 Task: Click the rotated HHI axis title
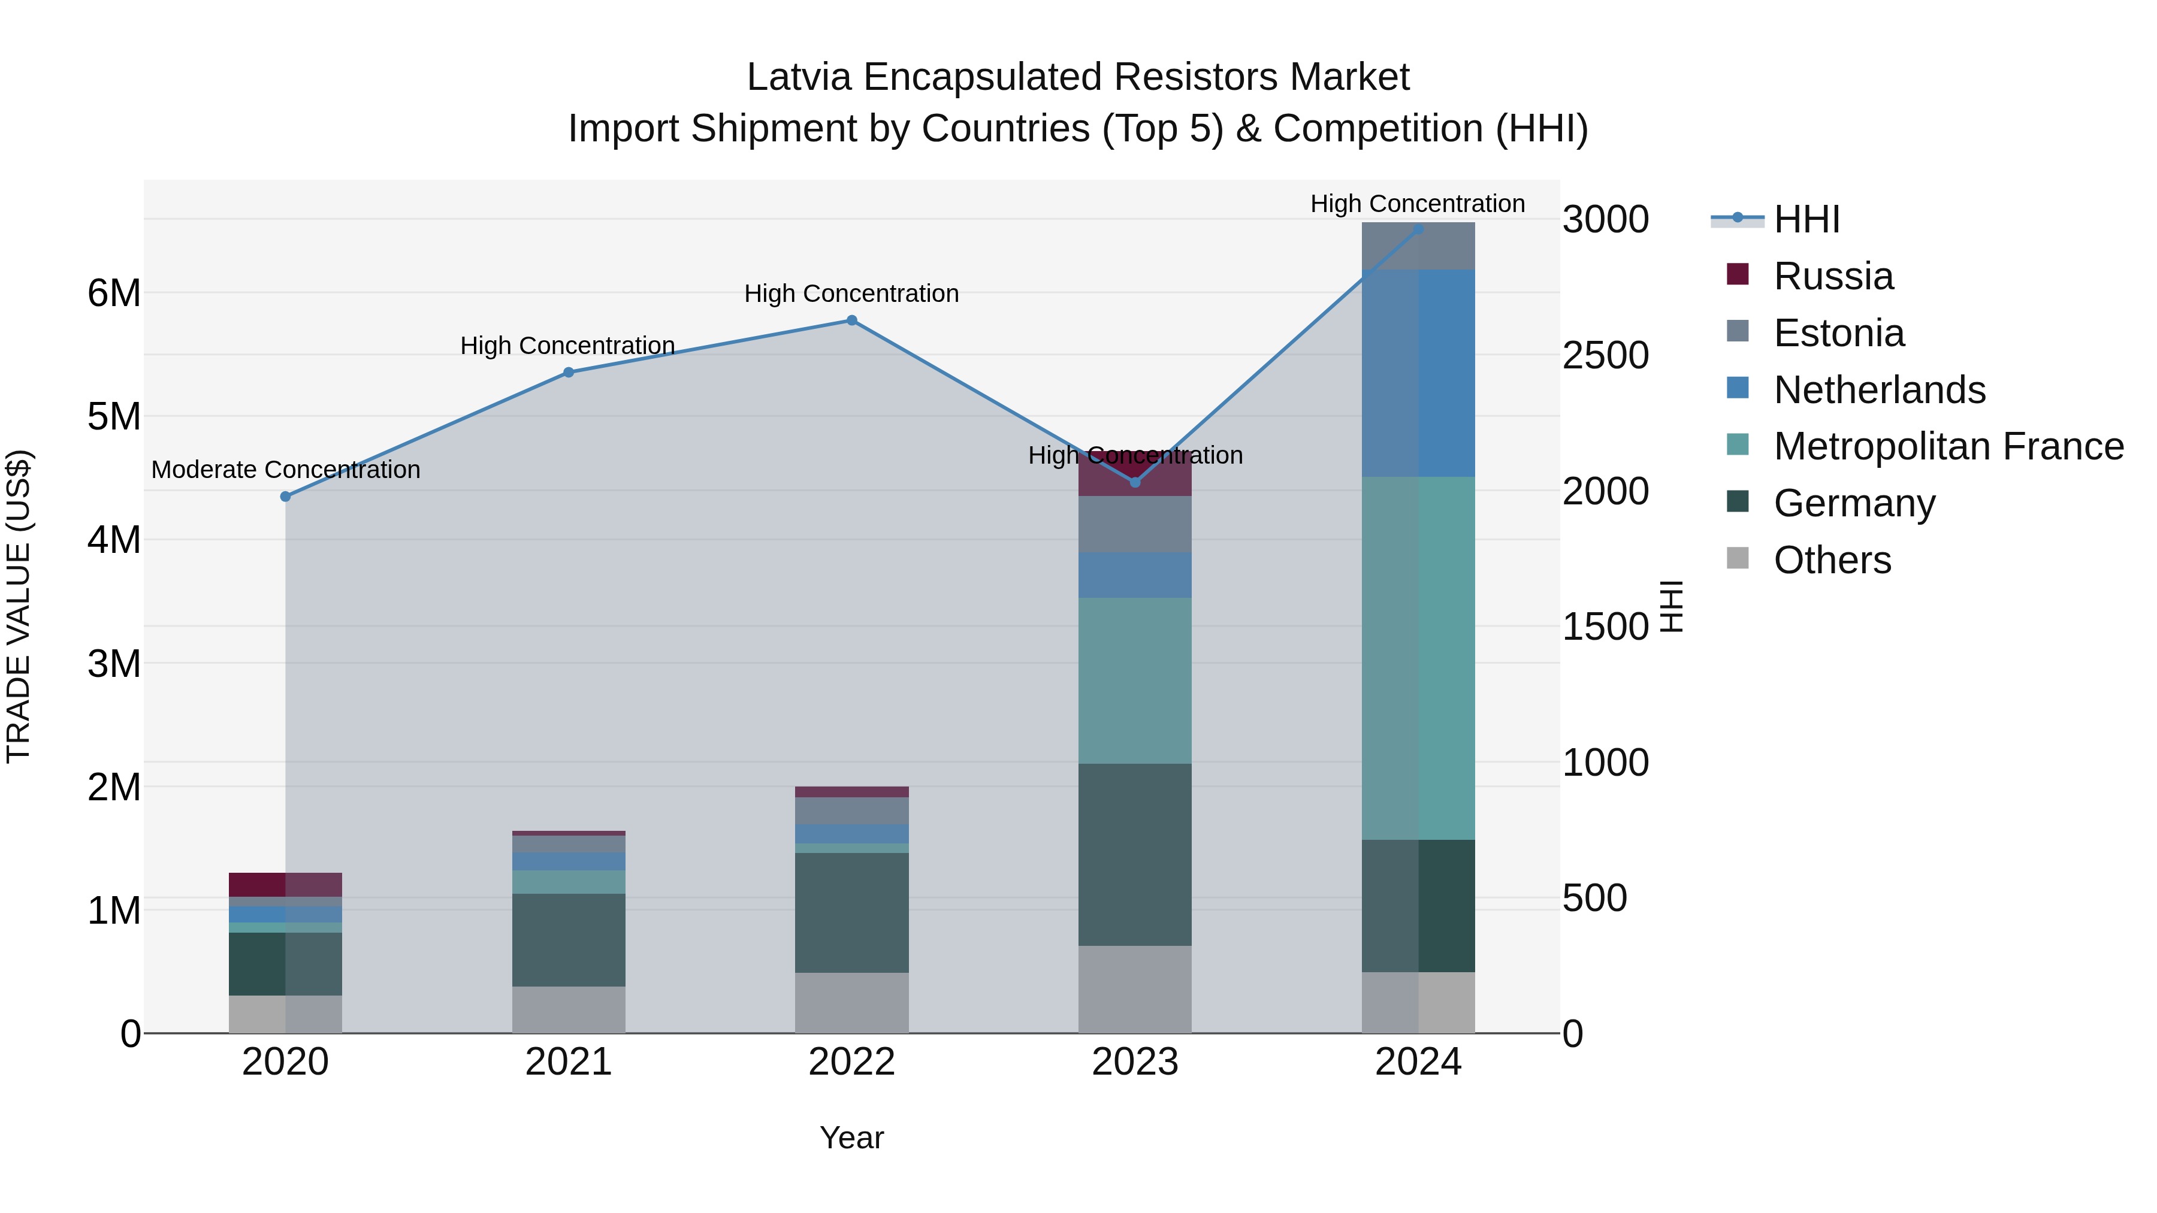pos(1670,606)
